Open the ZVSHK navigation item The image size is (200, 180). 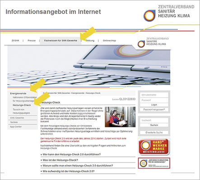[15, 40]
